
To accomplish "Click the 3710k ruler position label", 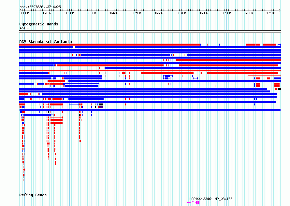I will pyautogui.click(x=271, y=13).
